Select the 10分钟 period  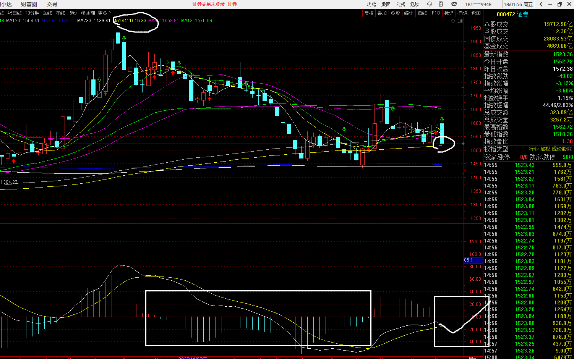point(32,13)
